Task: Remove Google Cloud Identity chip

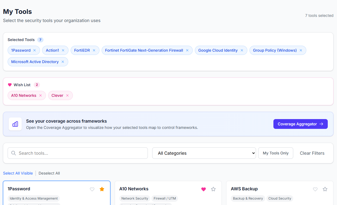Action: pyautogui.click(x=242, y=50)
